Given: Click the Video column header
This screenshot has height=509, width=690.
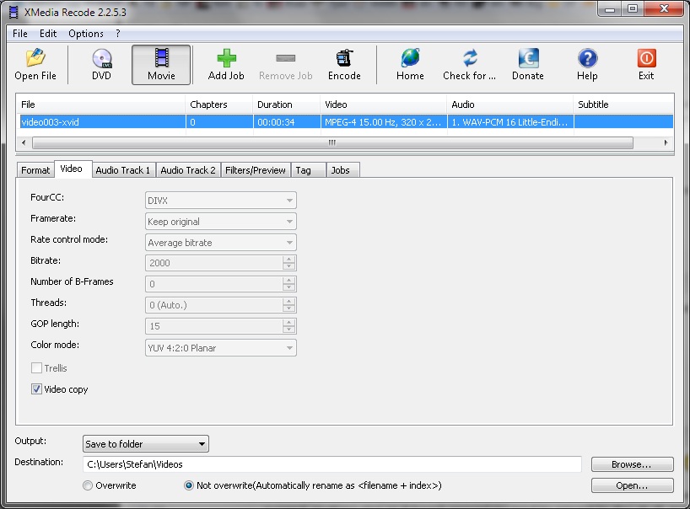Looking at the screenshot, I should (383, 104).
